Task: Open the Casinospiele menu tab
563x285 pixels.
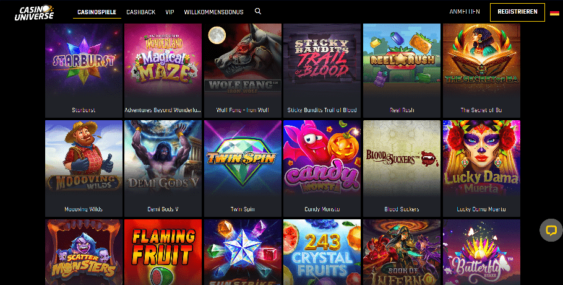Action: click(97, 12)
